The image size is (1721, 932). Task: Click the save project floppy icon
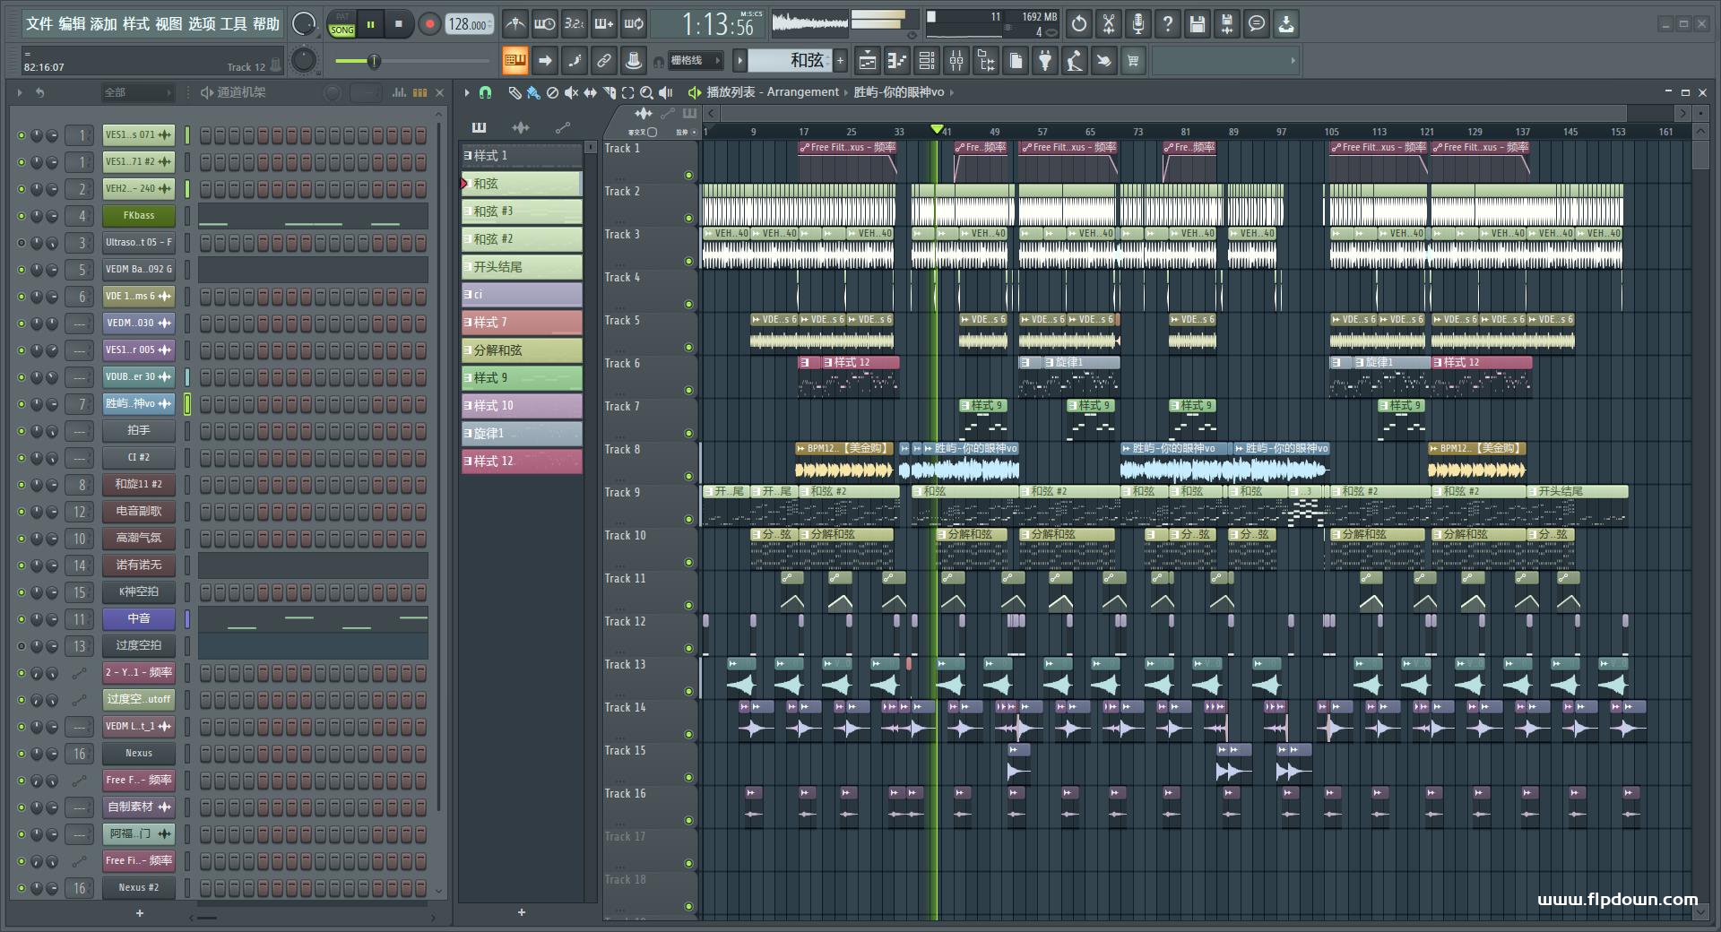click(x=1197, y=24)
